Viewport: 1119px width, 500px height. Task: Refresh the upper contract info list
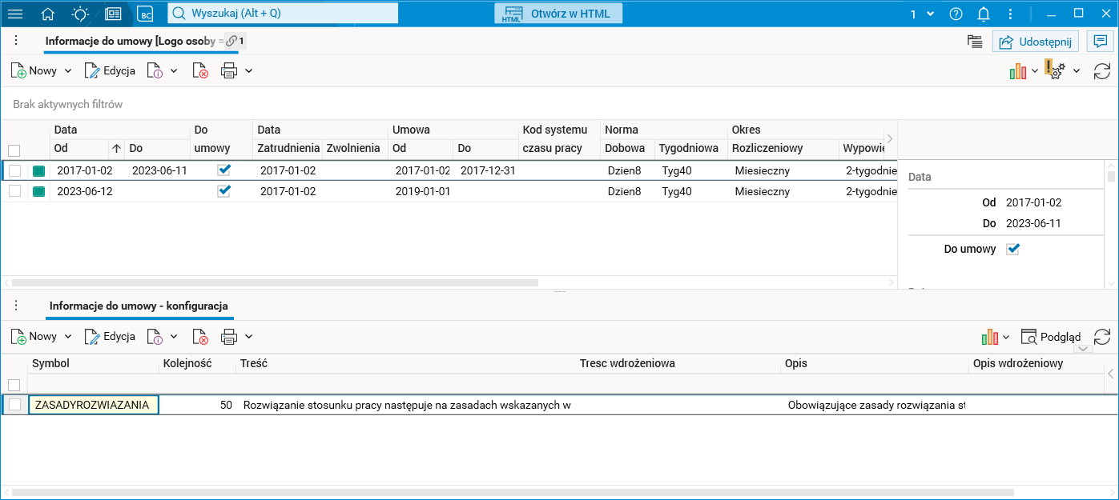[x=1102, y=70]
